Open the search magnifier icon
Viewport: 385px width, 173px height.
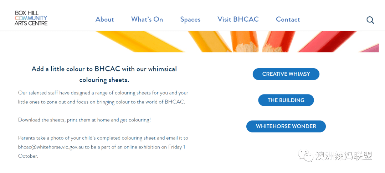point(370,20)
